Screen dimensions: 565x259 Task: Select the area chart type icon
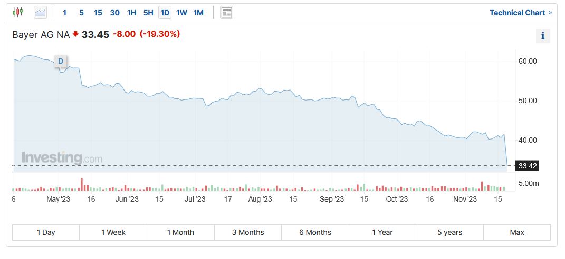40,12
